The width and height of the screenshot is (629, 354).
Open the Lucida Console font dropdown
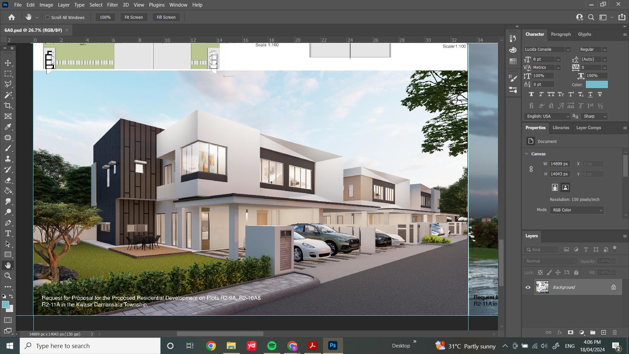click(x=568, y=49)
